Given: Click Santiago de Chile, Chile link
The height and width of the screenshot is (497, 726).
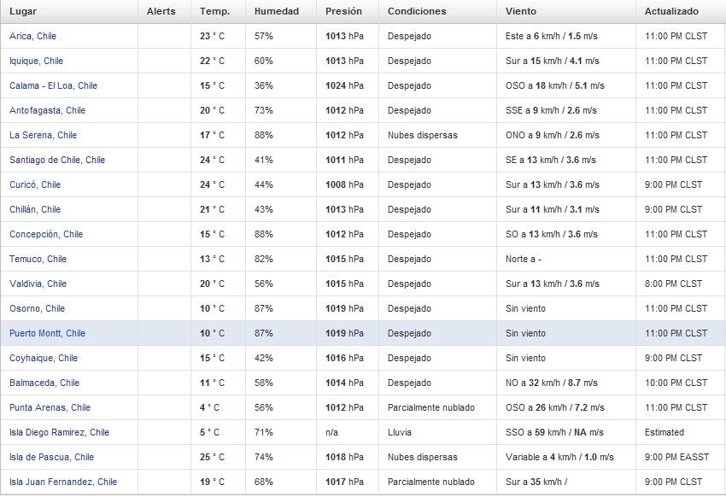Looking at the screenshot, I should tap(57, 160).
